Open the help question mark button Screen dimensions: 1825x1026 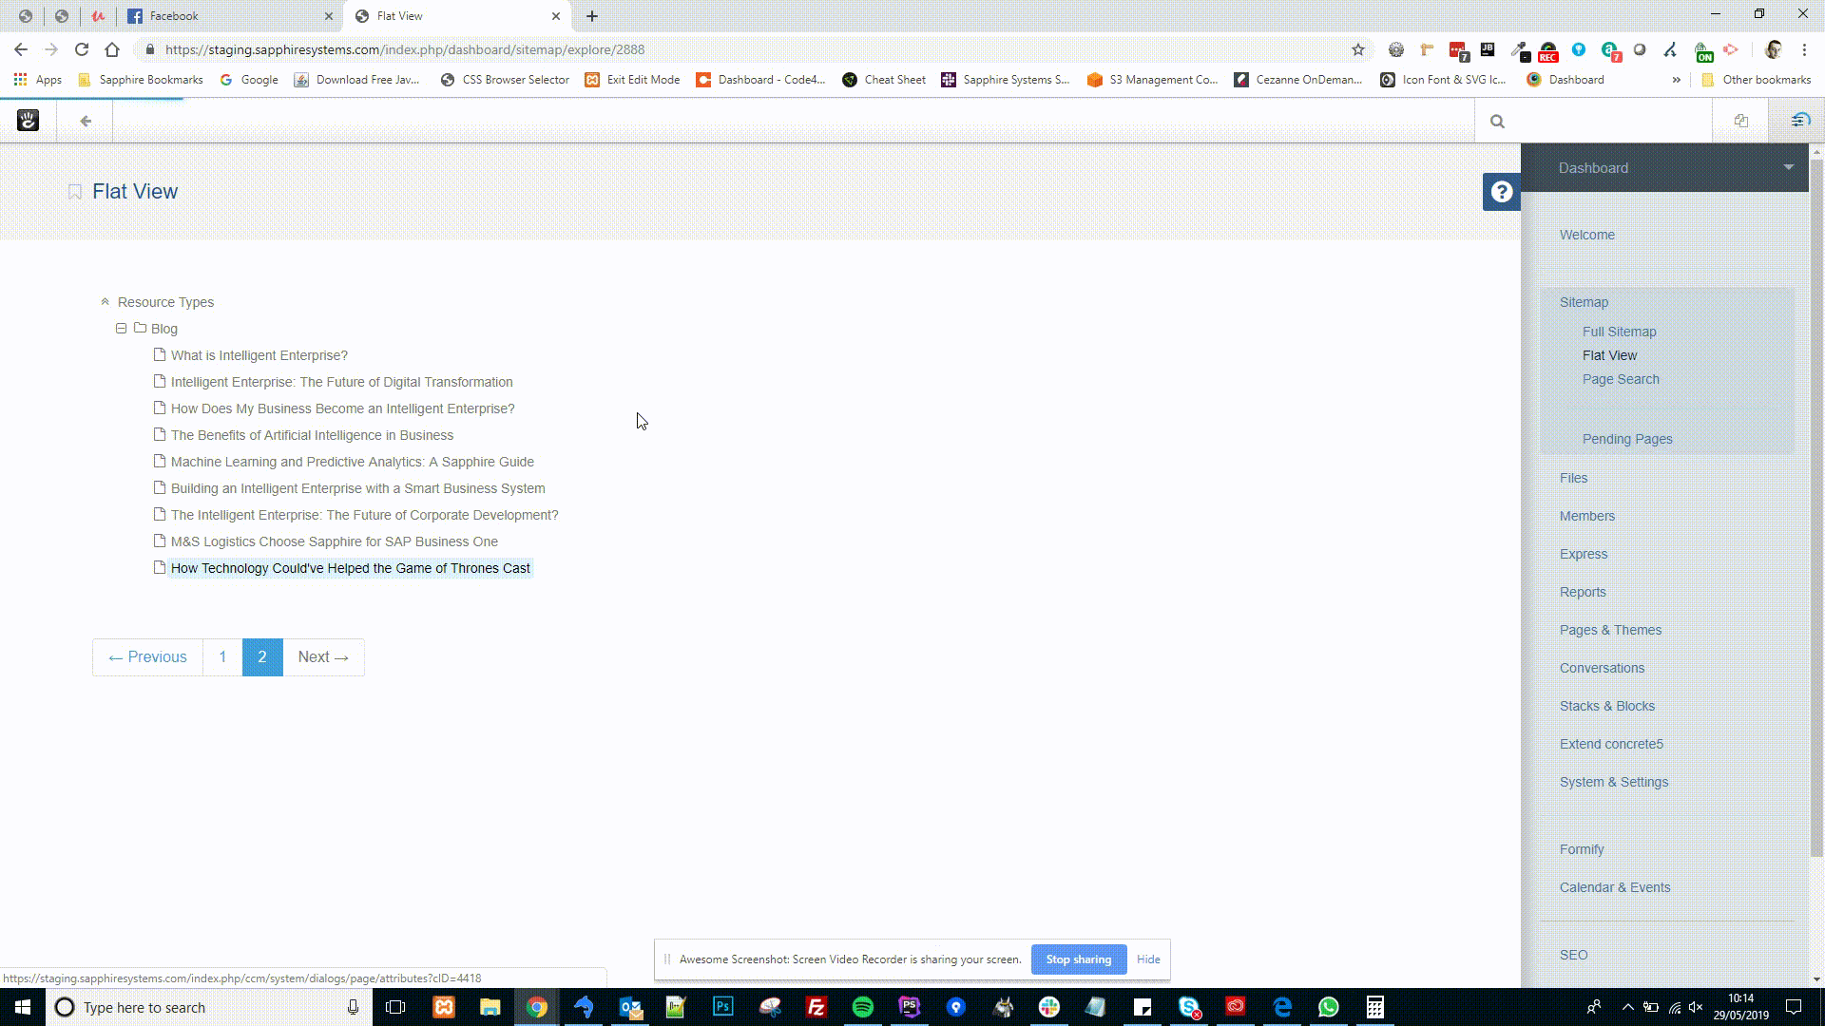pyautogui.click(x=1502, y=192)
